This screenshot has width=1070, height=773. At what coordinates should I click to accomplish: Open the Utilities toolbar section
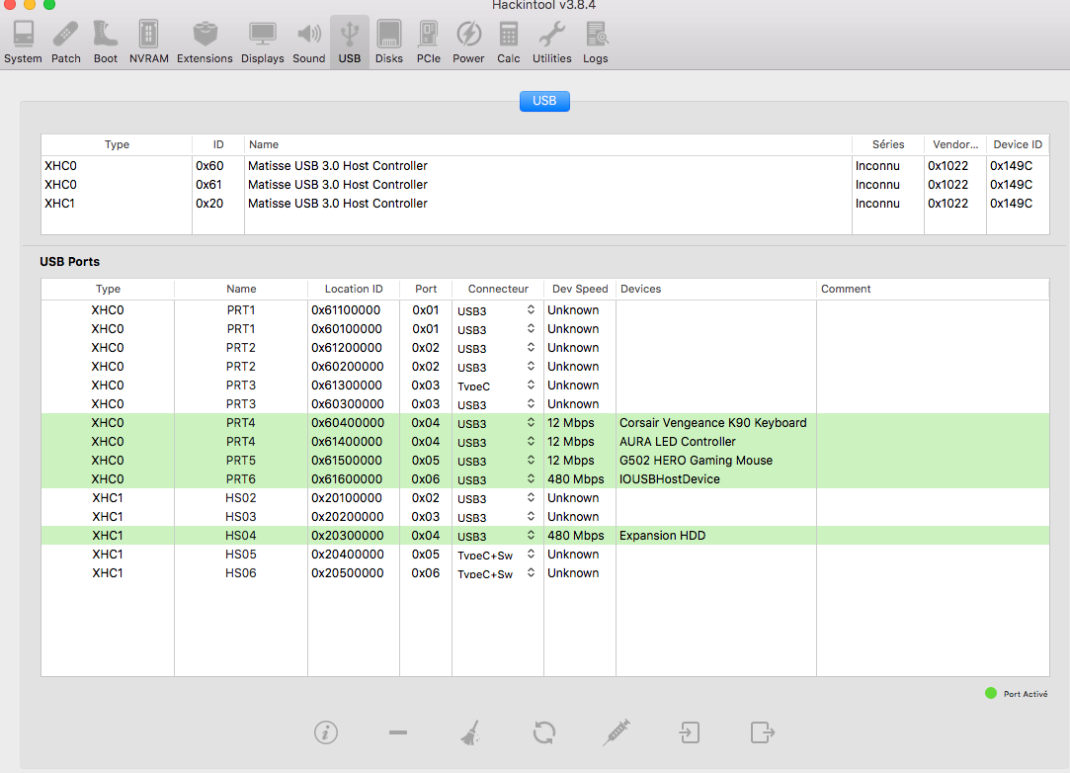point(551,42)
